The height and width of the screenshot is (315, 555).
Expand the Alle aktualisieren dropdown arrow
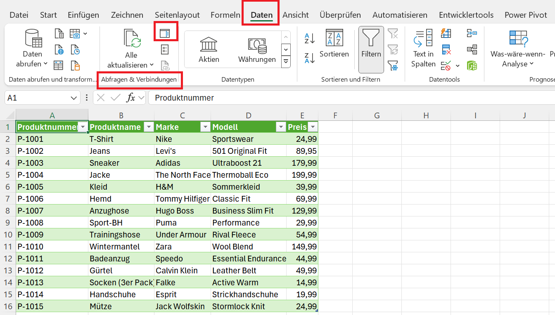(x=152, y=65)
